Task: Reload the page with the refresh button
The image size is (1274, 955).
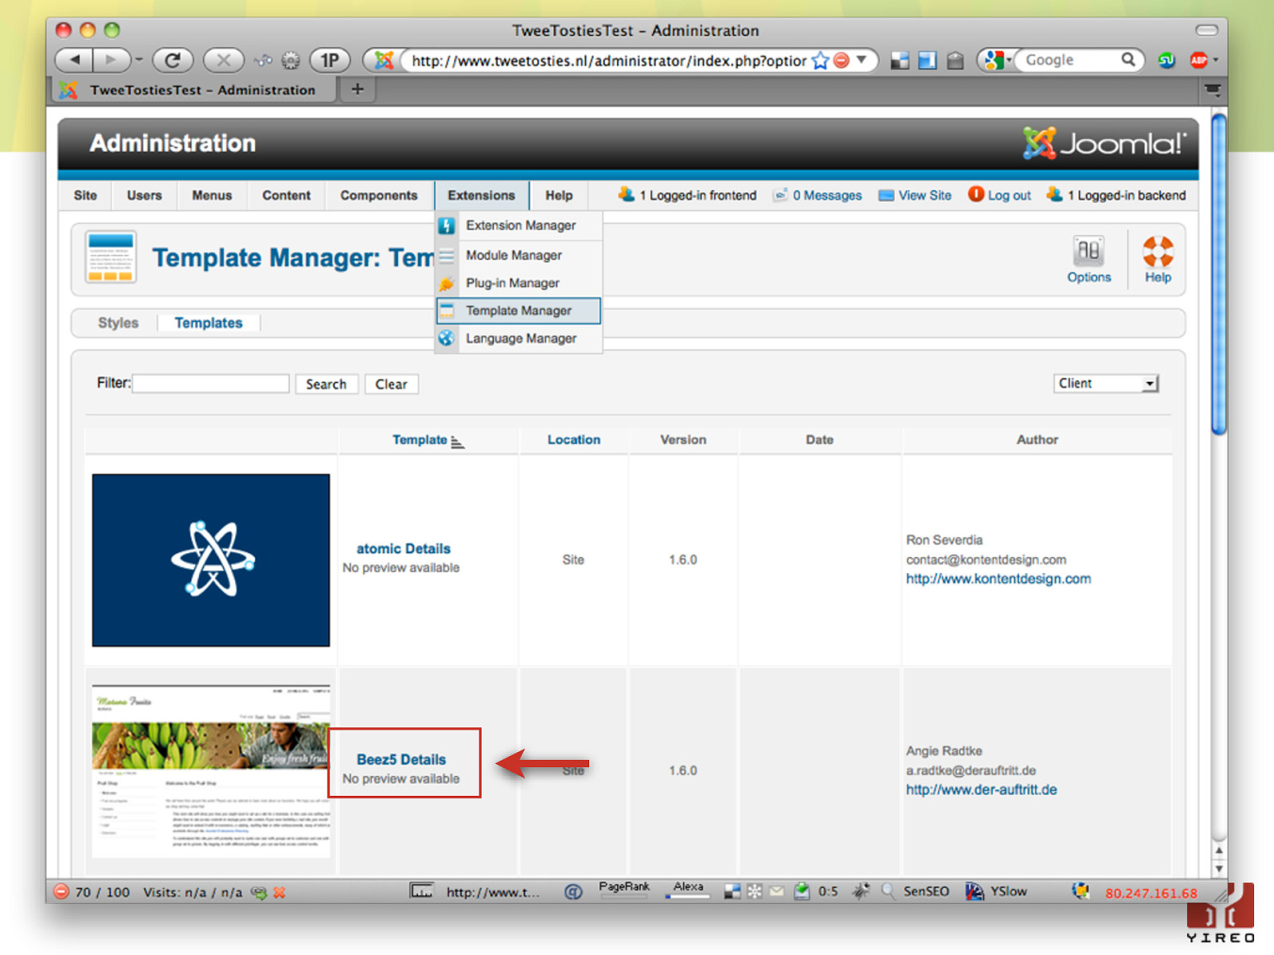Action: point(173,60)
